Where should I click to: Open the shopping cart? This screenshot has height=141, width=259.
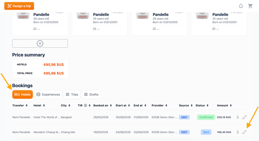[250, 6]
